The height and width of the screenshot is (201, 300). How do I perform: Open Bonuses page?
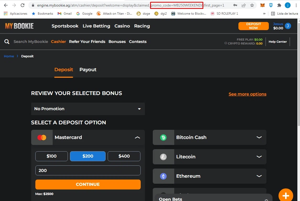[117, 42]
